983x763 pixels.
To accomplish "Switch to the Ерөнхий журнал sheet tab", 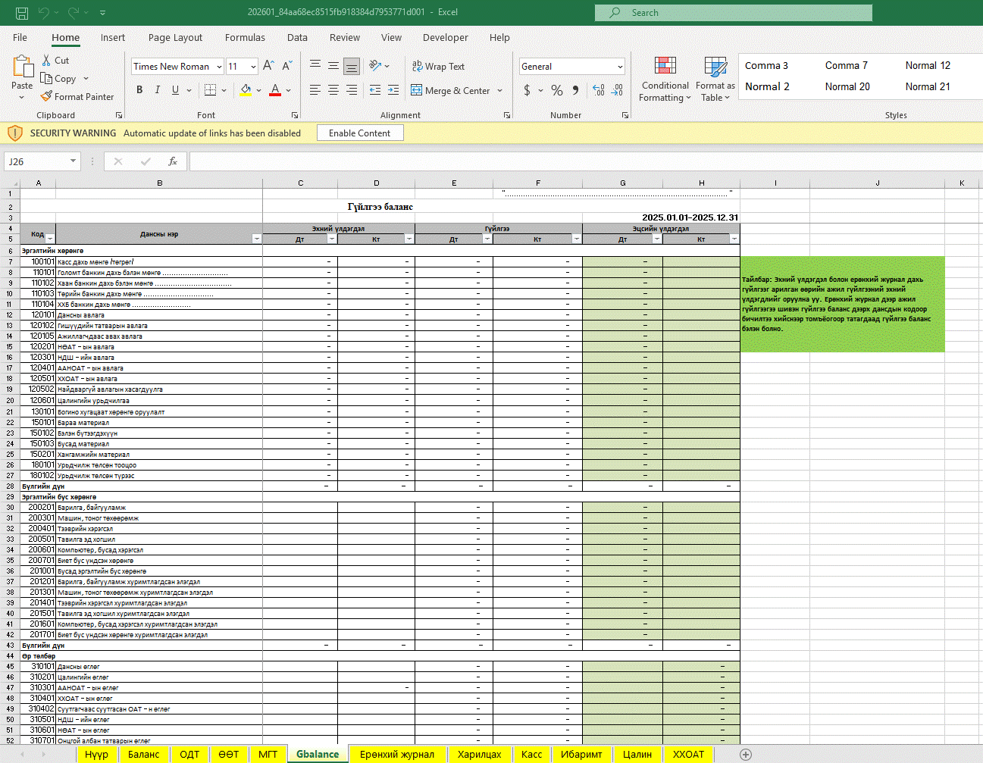I will tap(397, 754).
